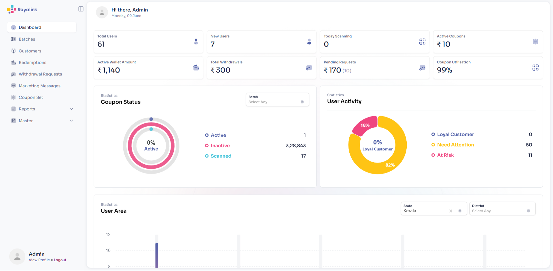Click the Batches sidebar icon

click(14, 39)
